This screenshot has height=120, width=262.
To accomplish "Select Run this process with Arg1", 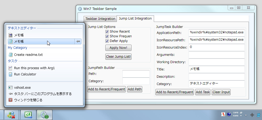I will (x=45, y=68).
